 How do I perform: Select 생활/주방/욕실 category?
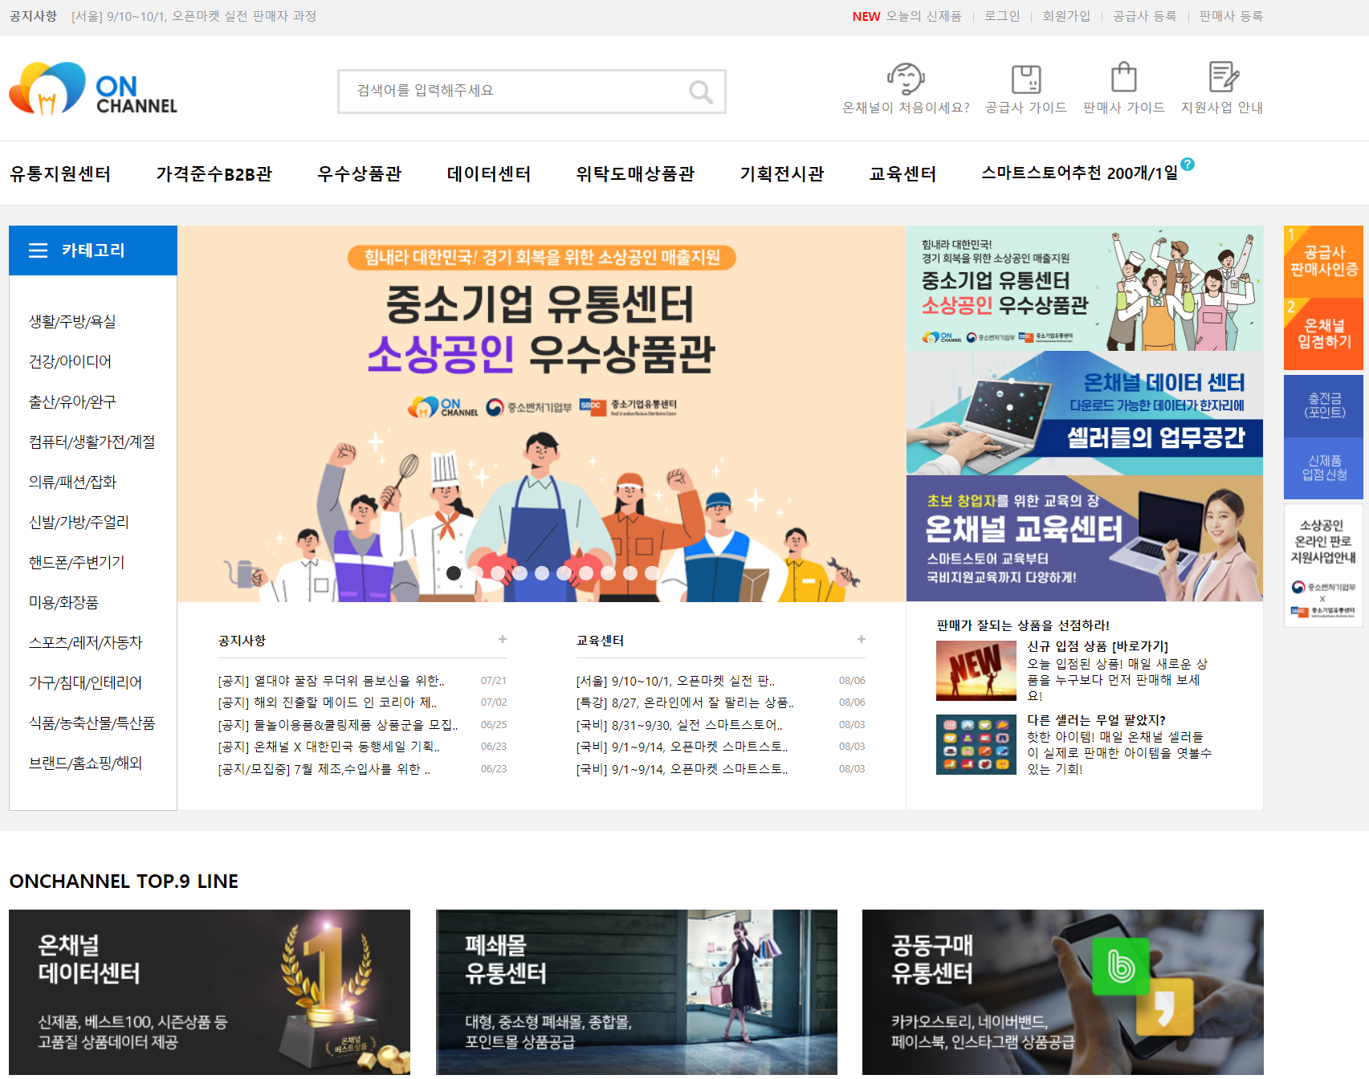point(72,321)
